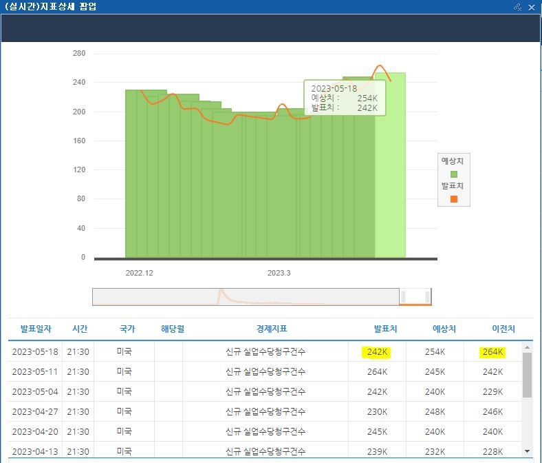Click 232K 예상치 in 2023-04-13 row
The height and width of the screenshot is (463, 542).
point(435,451)
